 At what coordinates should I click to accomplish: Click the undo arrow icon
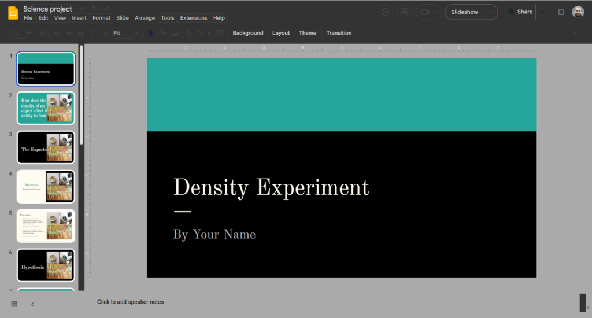[x=56, y=33]
